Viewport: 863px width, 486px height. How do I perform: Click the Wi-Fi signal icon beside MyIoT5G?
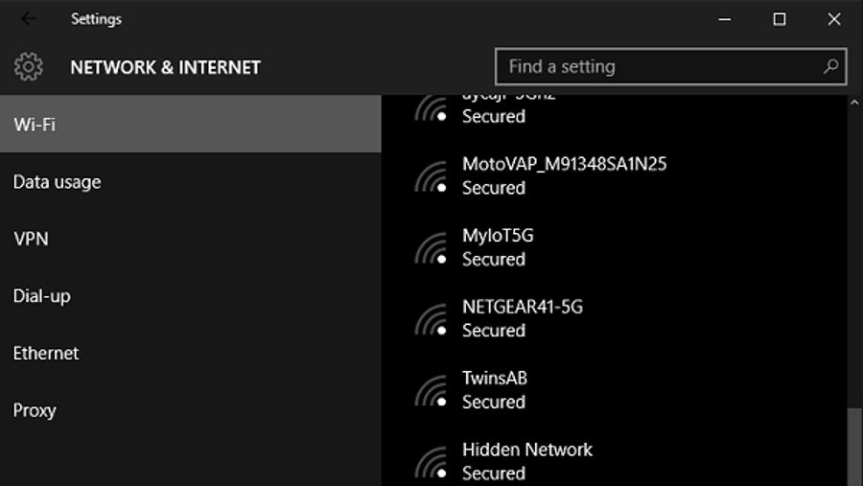point(432,247)
